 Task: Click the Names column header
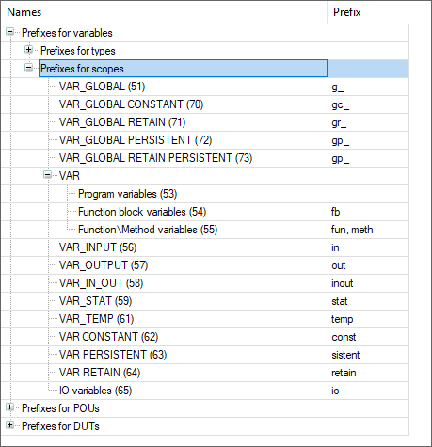click(x=164, y=12)
